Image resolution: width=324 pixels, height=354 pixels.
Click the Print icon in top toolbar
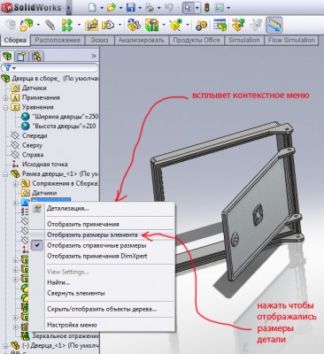[x=150, y=7]
